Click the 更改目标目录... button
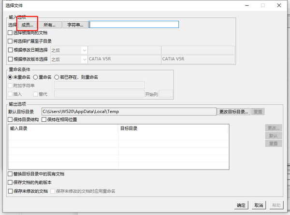Screen dimensions: 290x215 pyautogui.click(x=233, y=112)
